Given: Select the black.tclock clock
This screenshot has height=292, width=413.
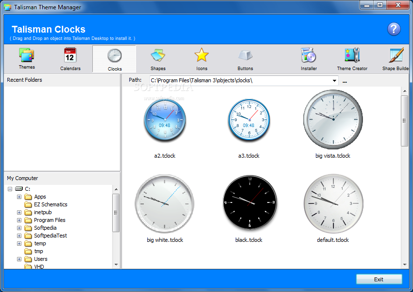Looking at the screenshot, I should pos(250,202).
